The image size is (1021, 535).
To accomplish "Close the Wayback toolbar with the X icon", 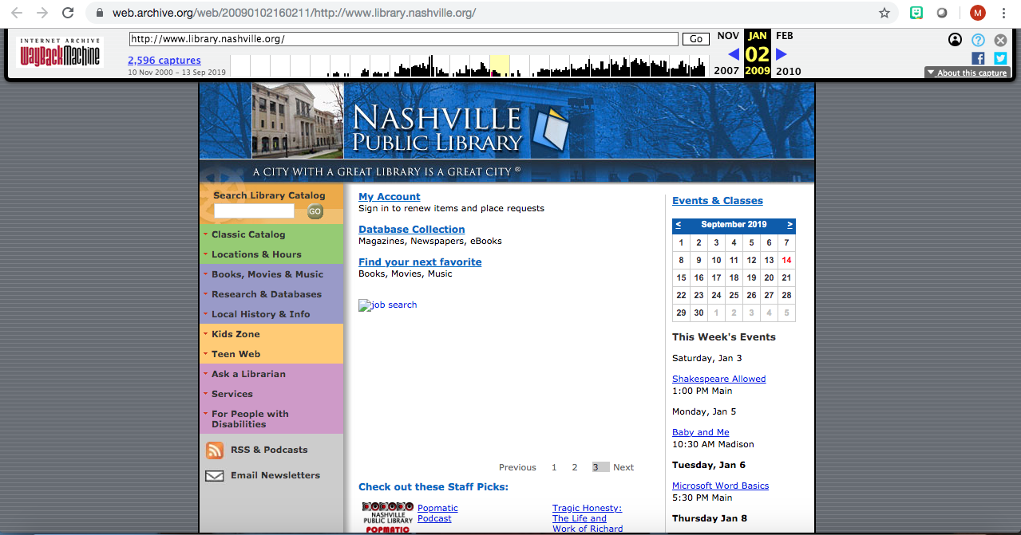I will coord(1000,40).
